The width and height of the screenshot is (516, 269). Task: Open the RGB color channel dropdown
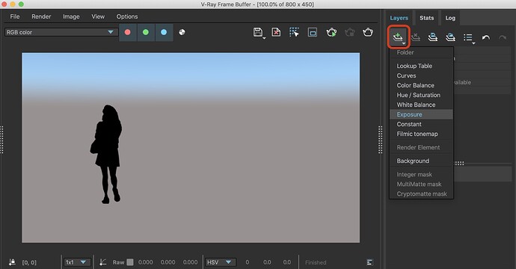pyautogui.click(x=61, y=32)
